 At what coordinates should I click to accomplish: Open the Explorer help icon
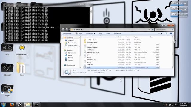click(x=171, y=34)
